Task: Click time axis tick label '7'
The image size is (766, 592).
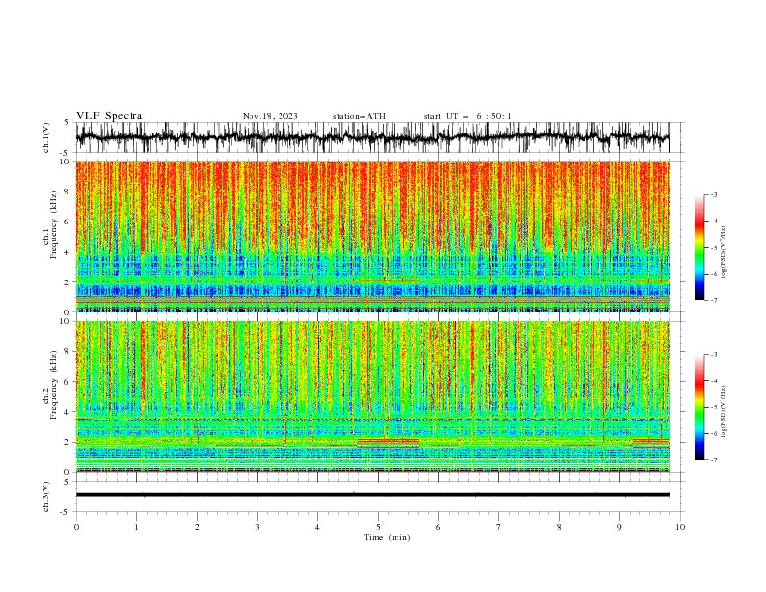Action: [x=499, y=527]
